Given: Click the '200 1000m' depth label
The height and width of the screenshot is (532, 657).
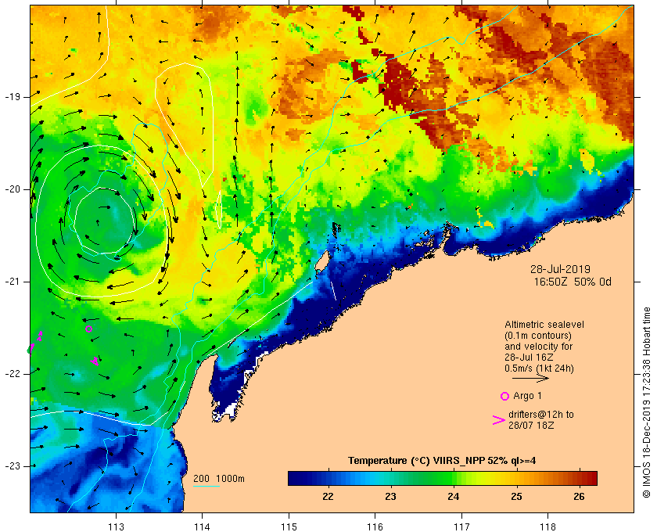Looking at the screenshot, I should click(x=219, y=479).
